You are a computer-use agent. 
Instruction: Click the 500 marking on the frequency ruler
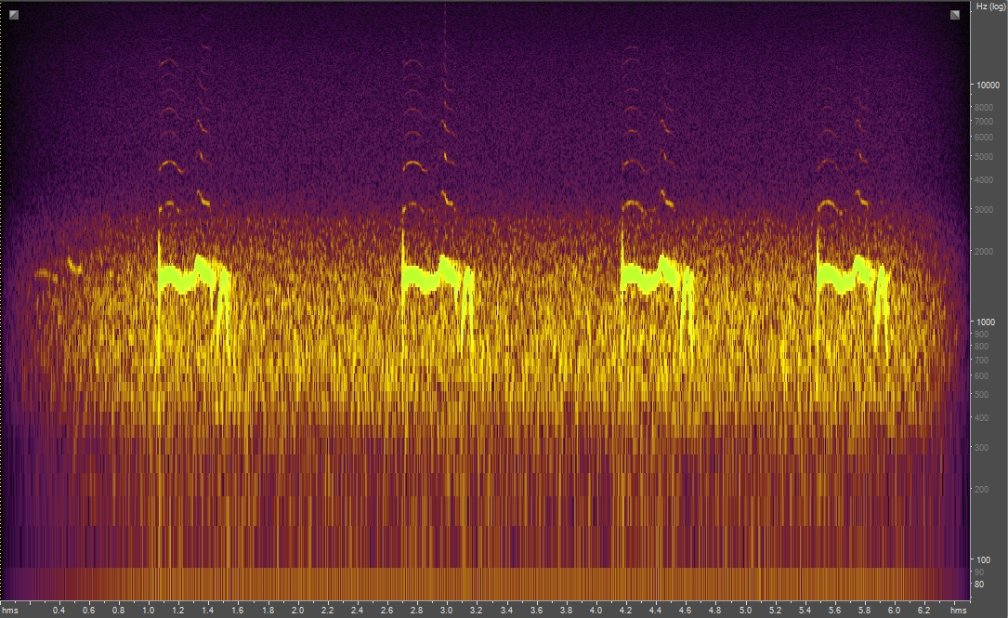point(982,392)
